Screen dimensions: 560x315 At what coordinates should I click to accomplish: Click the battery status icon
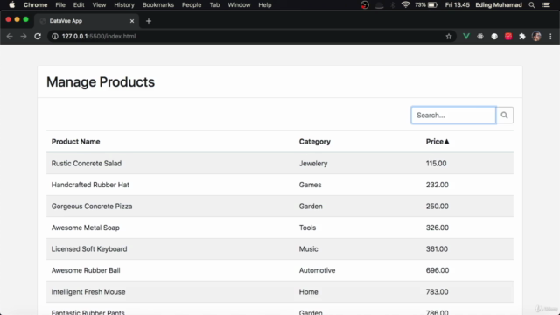tap(432, 5)
